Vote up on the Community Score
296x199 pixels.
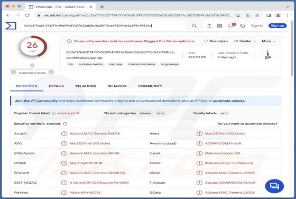51,72
